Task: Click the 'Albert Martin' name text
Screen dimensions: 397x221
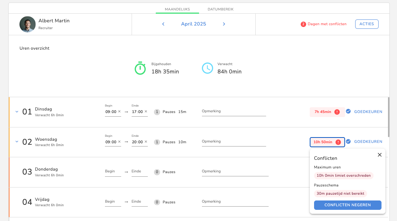Action: coord(54,21)
